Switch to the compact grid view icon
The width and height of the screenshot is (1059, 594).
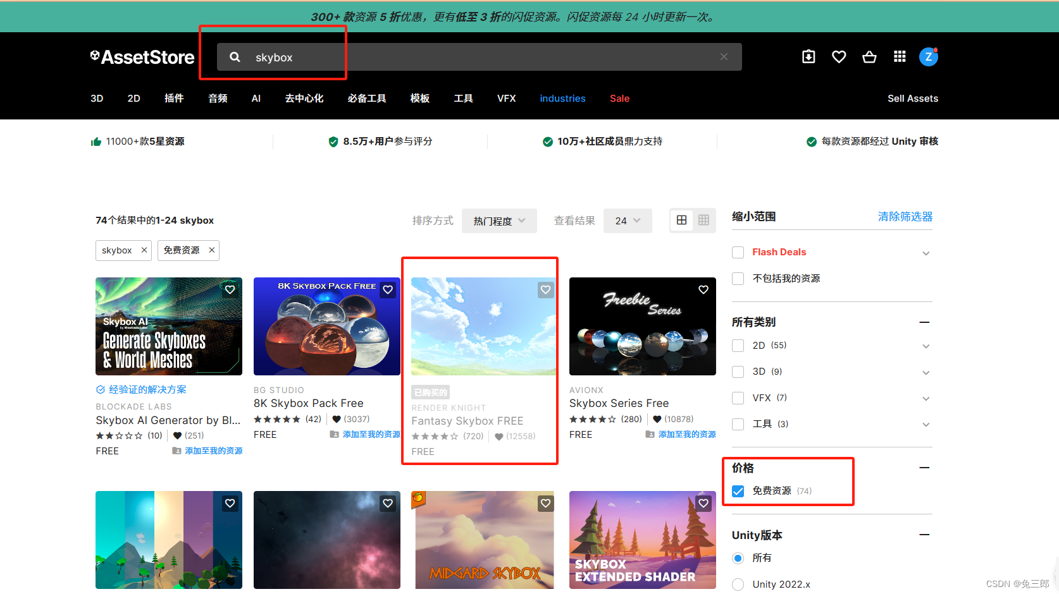pyautogui.click(x=703, y=220)
